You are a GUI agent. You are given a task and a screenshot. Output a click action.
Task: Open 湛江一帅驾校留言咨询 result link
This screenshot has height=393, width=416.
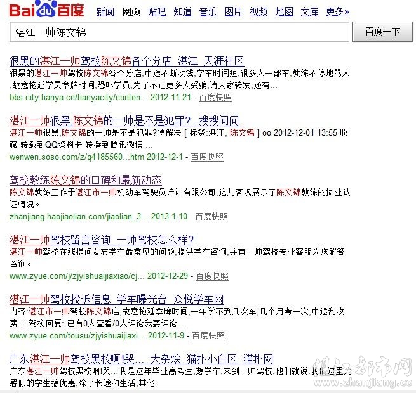click(102, 240)
